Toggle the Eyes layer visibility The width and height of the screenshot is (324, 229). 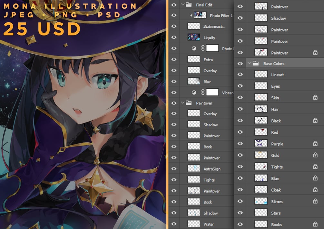point(240,86)
